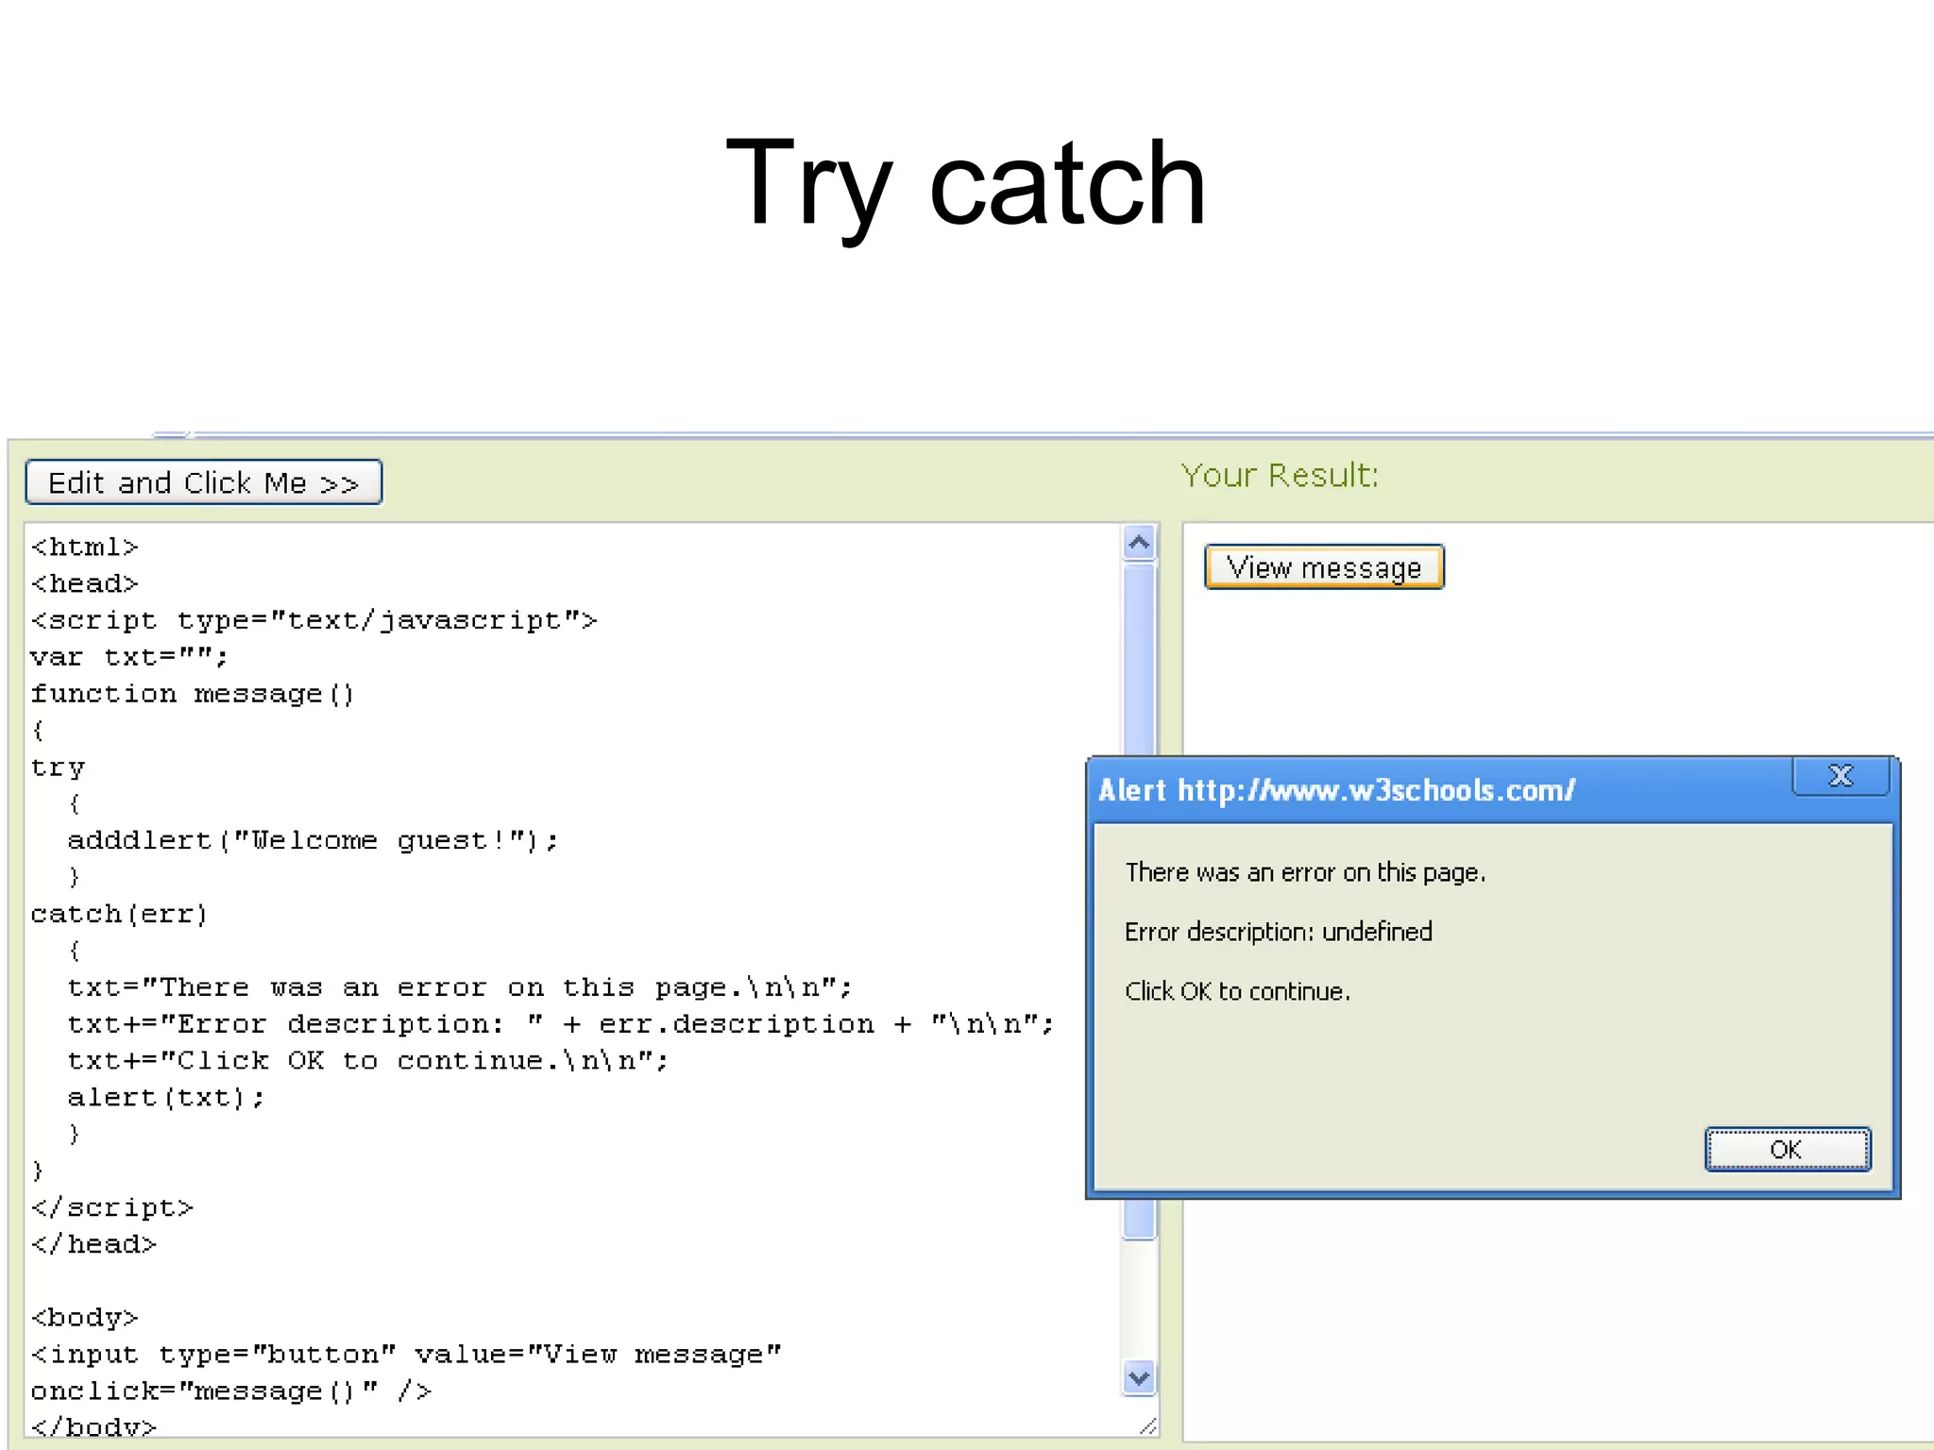1934x1450 pixels.
Task: Click the Edit and Click Me >> button
Action: click(204, 482)
